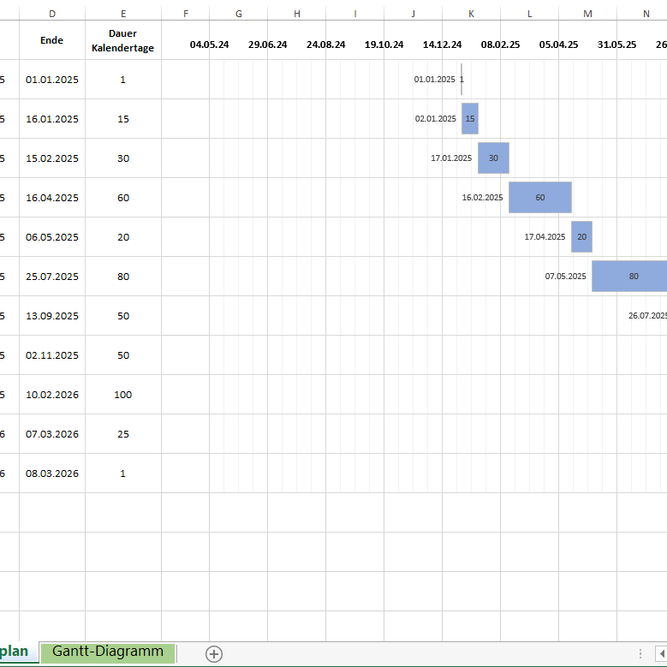Click the Gantt bar labeled 30
This screenshot has height=667, width=667.
493,158
